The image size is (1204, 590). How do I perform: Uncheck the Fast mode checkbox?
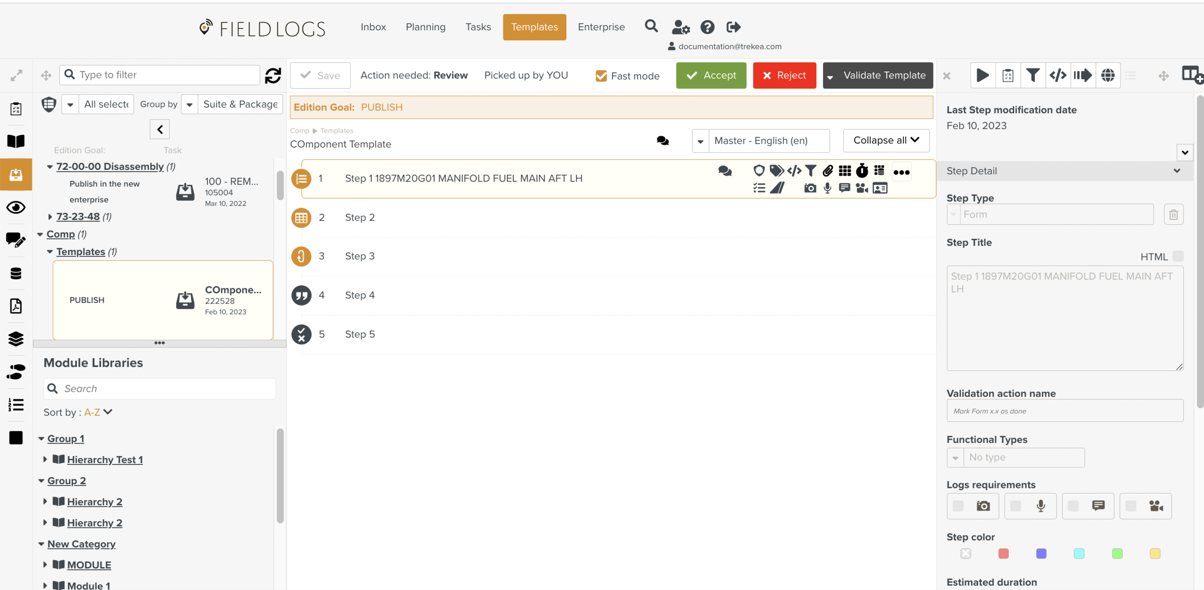pyautogui.click(x=601, y=76)
